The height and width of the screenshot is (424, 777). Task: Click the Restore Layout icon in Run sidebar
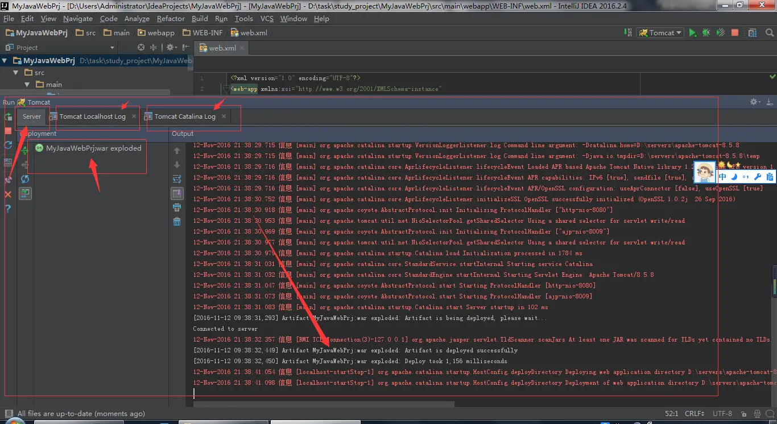[8, 163]
